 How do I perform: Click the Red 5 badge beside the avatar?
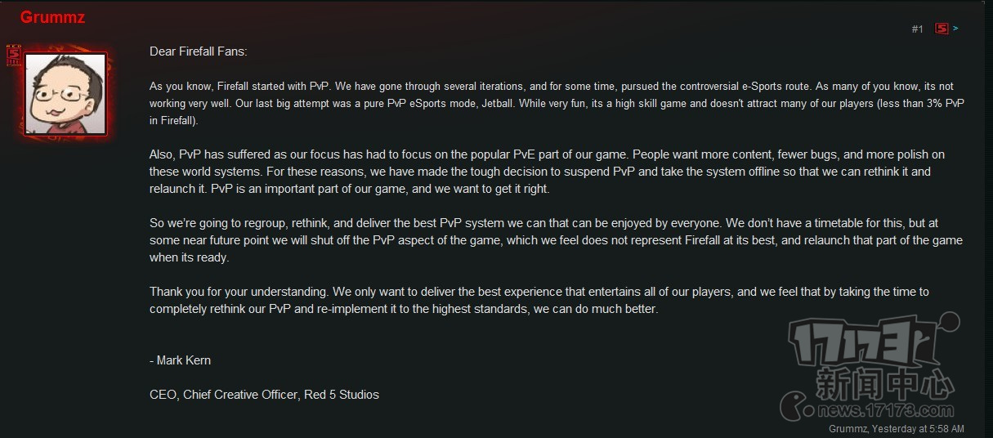(12, 56)
